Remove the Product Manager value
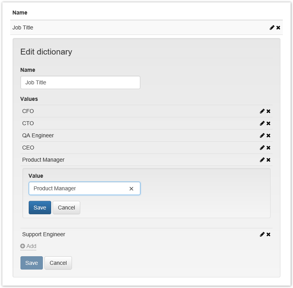 click(x=269, y=160)
